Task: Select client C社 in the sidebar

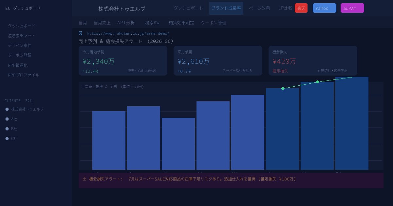Action: click(x=14, y=139)
